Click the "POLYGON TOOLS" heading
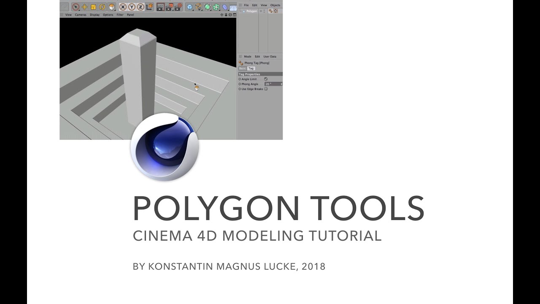 pyautogui.click(x=278, y=209)
